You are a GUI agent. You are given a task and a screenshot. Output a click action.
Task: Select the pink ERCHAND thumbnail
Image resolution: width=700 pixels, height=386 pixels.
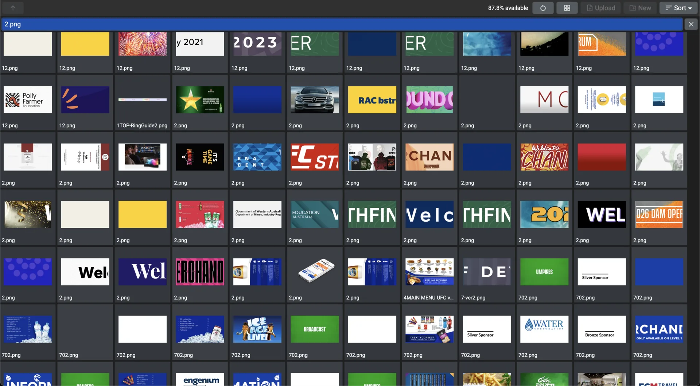point(200,272)
